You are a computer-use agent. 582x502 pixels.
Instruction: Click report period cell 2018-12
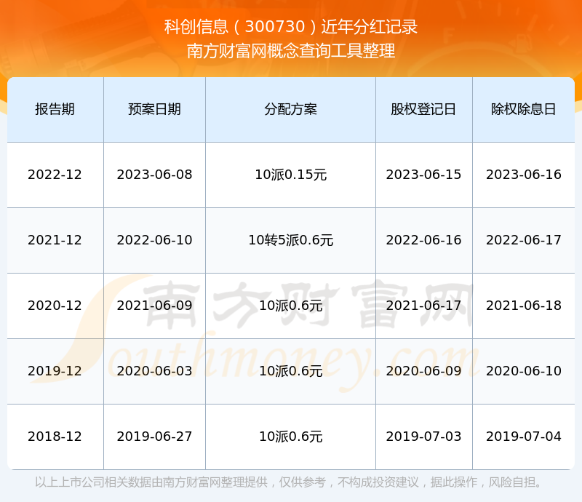55,437
